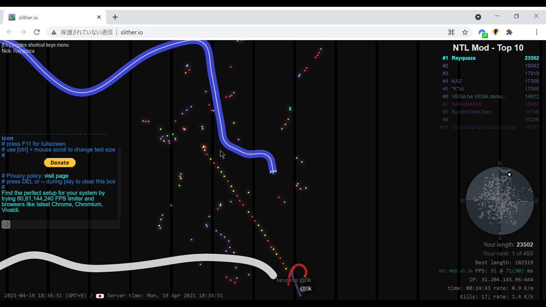Image resolution: width=546 pixels, height=307 pixels.
Task: Click leaderboard entry #4 KAZ
Action: coord(490,81)
